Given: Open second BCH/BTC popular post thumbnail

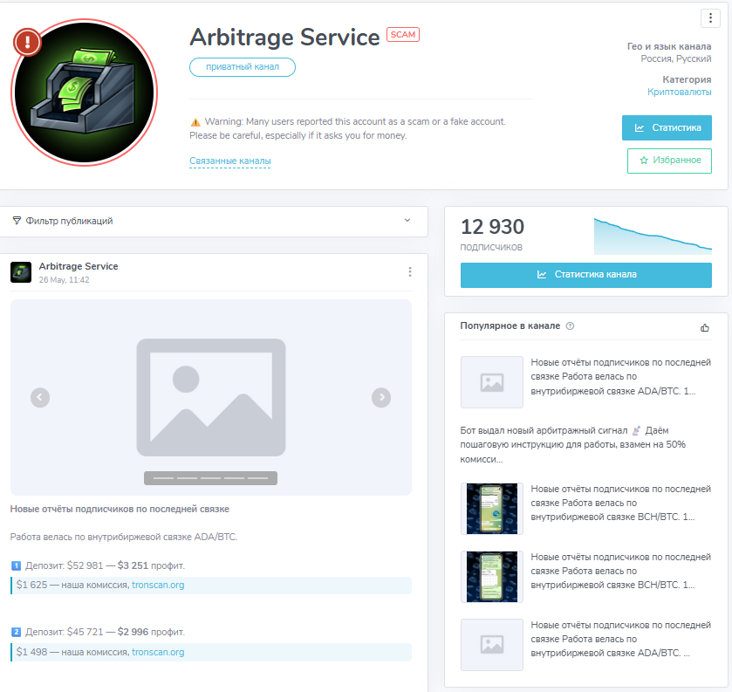Looking at the screenshot, I should pyautogui.click(x=492, y=577).
